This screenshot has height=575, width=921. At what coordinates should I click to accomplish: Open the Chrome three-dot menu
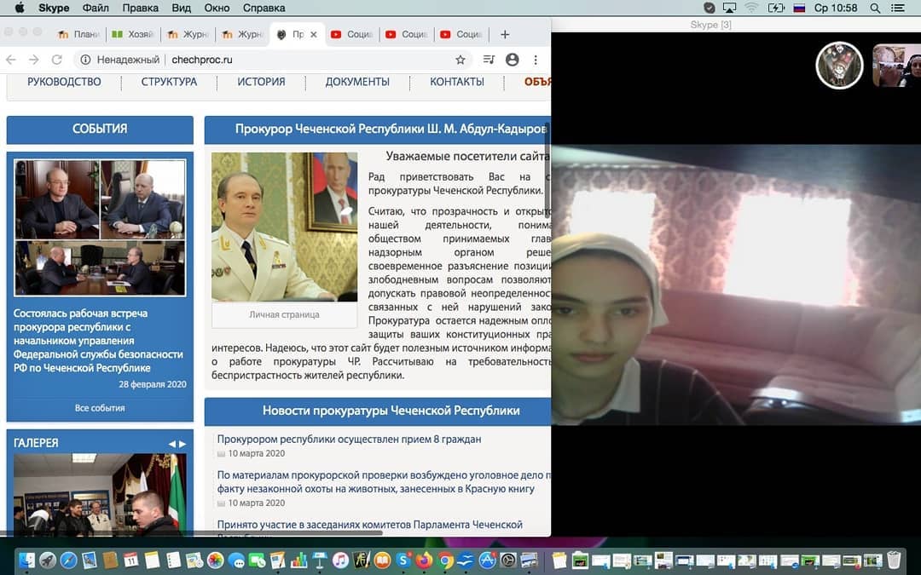536,60
